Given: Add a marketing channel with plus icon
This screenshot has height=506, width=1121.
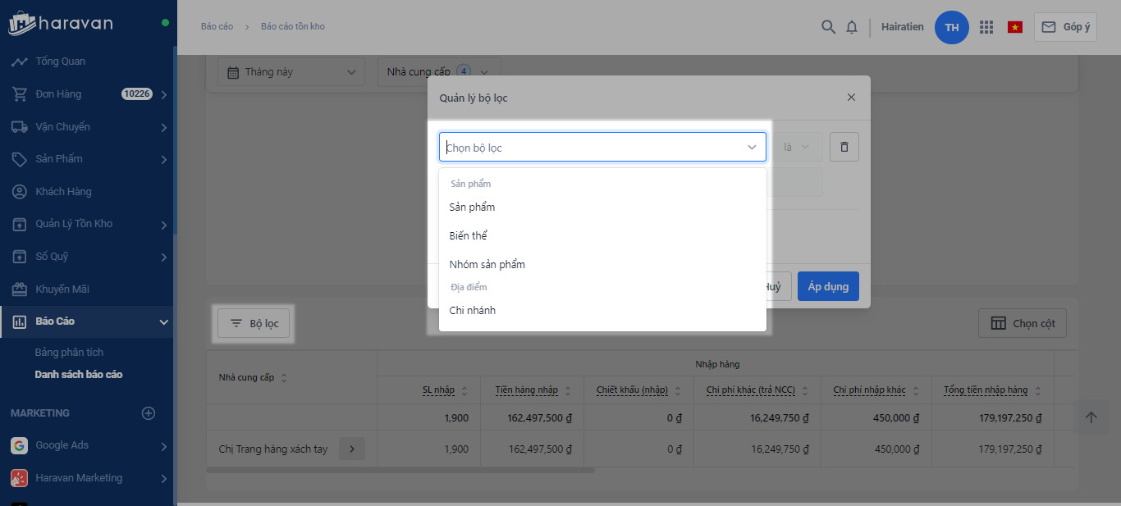Looking at the screenshot, I should 149,413.
